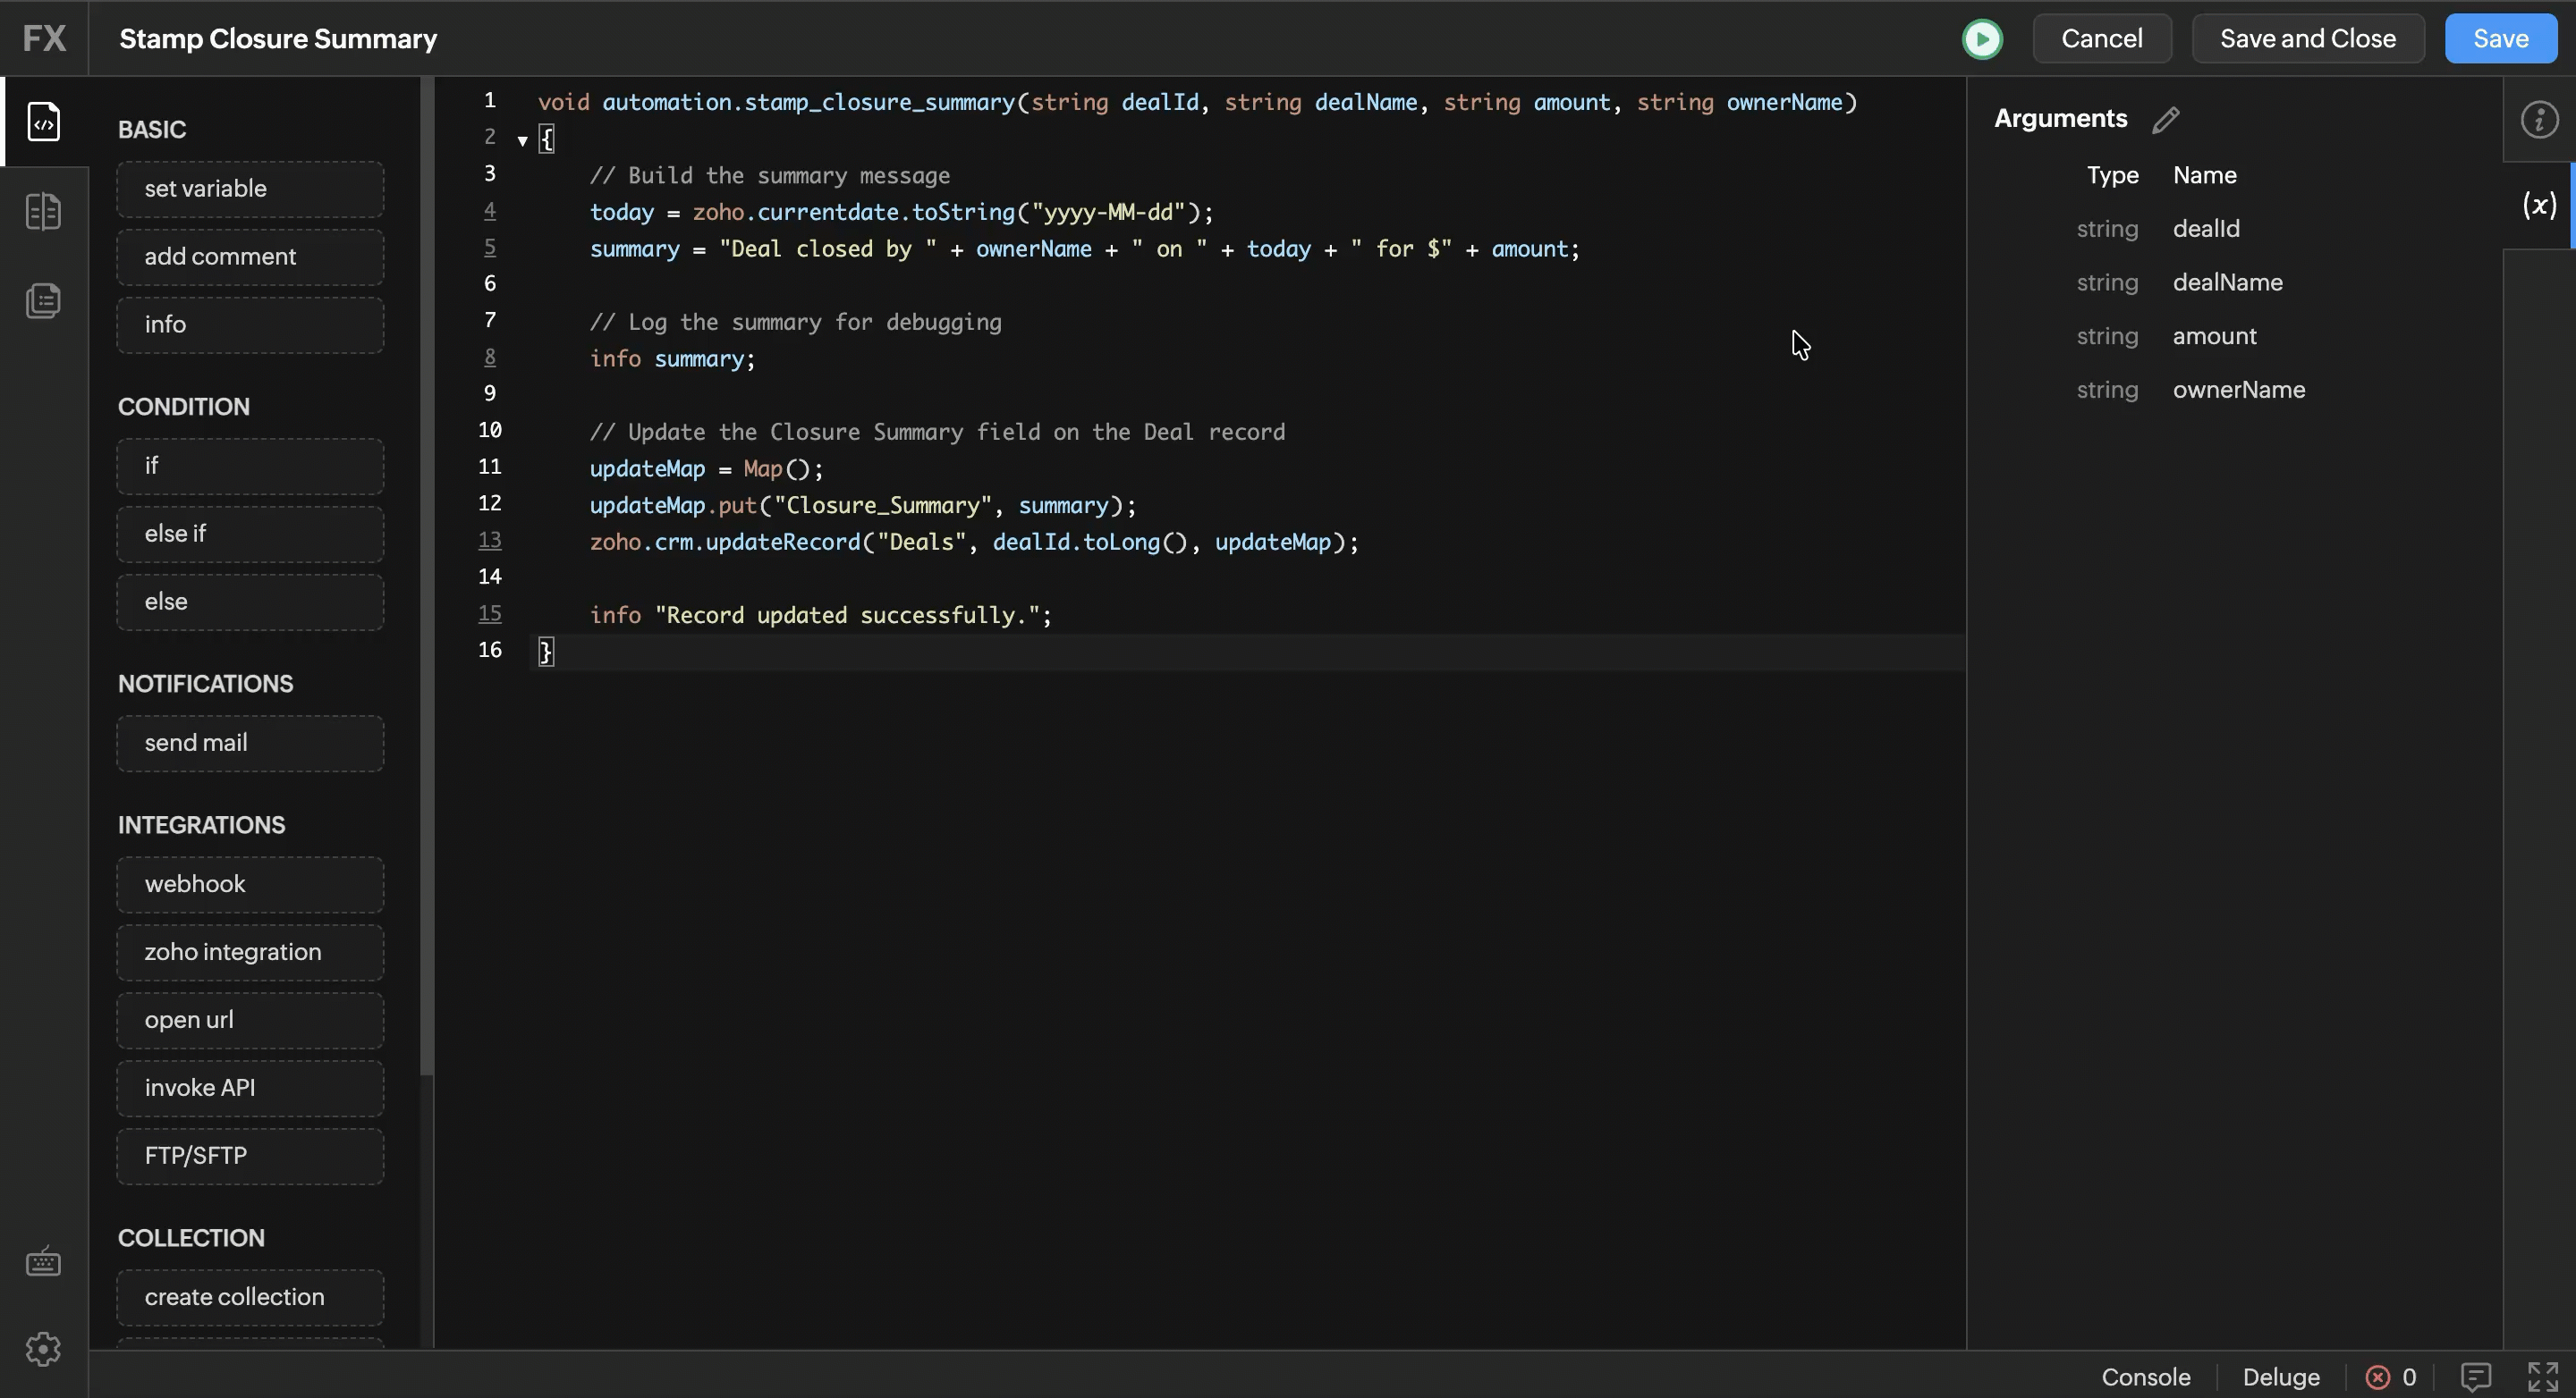The width and height of the screenshot is (2576, 1398).
Task: Click the 'updateMap = Map();' line
Action: coord(706,468)
